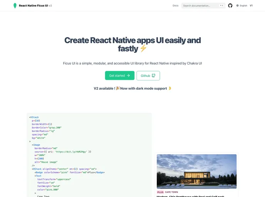Click the globe icon beside English
The image size is (265, 197).
tap(237, 5)
